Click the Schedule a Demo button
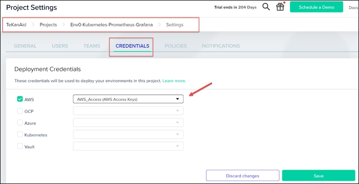The image size is (359, 184). (x=316, y=7)
